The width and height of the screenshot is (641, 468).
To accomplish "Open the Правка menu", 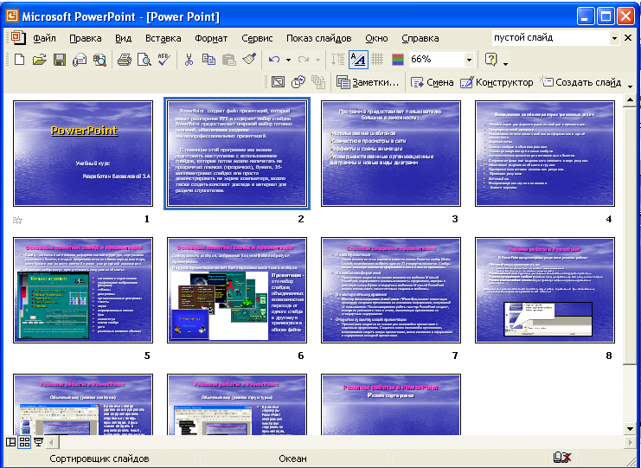I will pyautogui.click(x=86, y=38).
